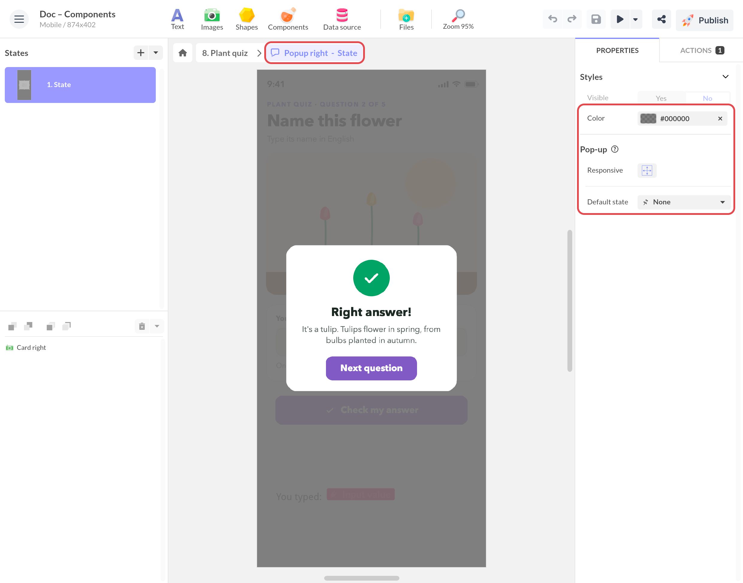
Task: Open the layer options dropdown arrow
Action: 157,326
